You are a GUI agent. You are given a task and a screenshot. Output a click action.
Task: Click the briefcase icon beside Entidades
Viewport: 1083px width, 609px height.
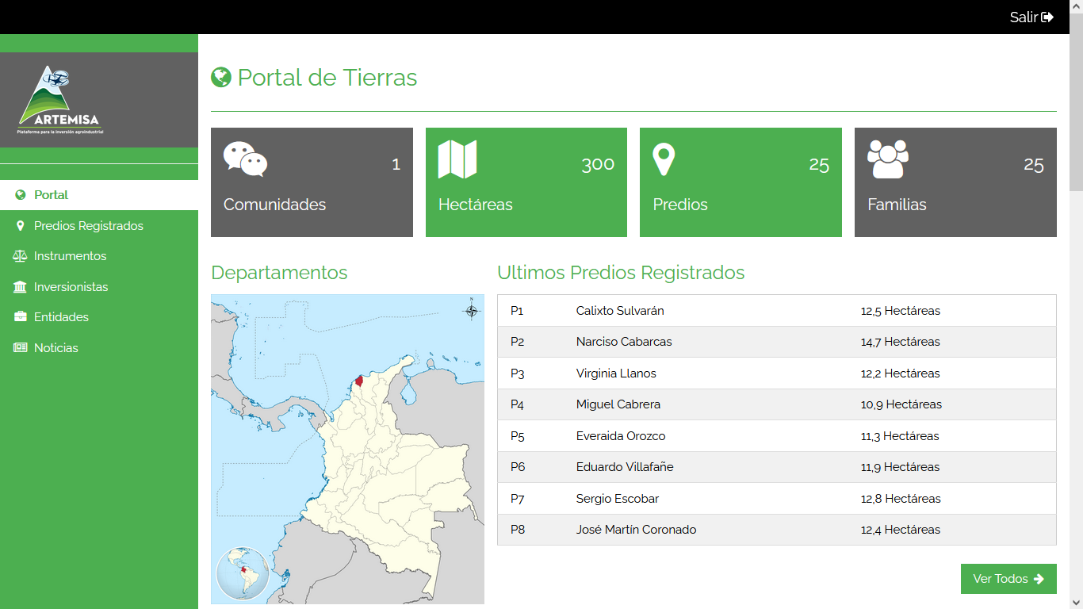[x=20, y=317]
